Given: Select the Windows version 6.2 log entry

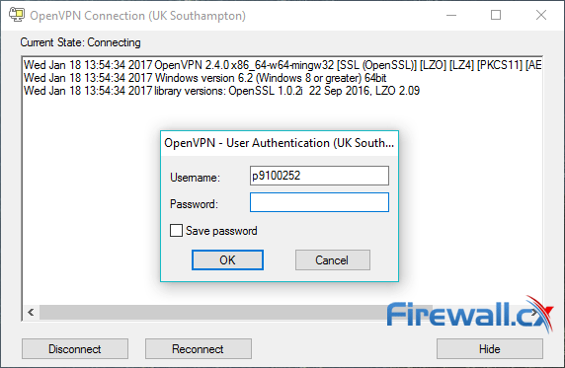Looking at the screenshot, I should [204, 78].
